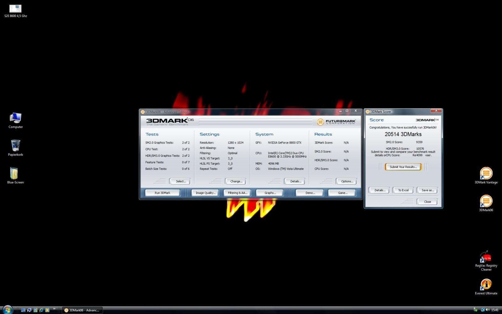Click Batch Size Tests count 0 of 6

pyautogui.click(x=186, y=169)
